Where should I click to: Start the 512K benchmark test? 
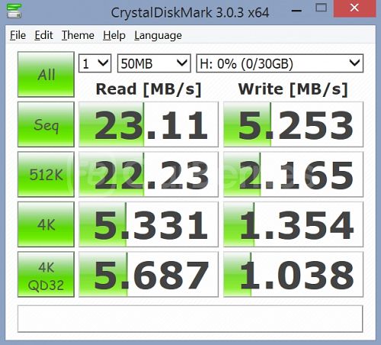[x=46, y=174]
